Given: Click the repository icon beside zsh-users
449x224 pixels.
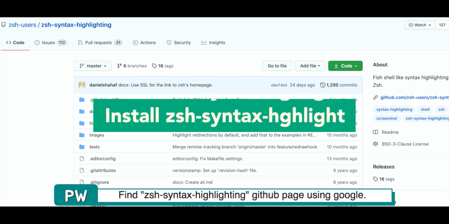Looking at the screenshot, I should point(4,25).
